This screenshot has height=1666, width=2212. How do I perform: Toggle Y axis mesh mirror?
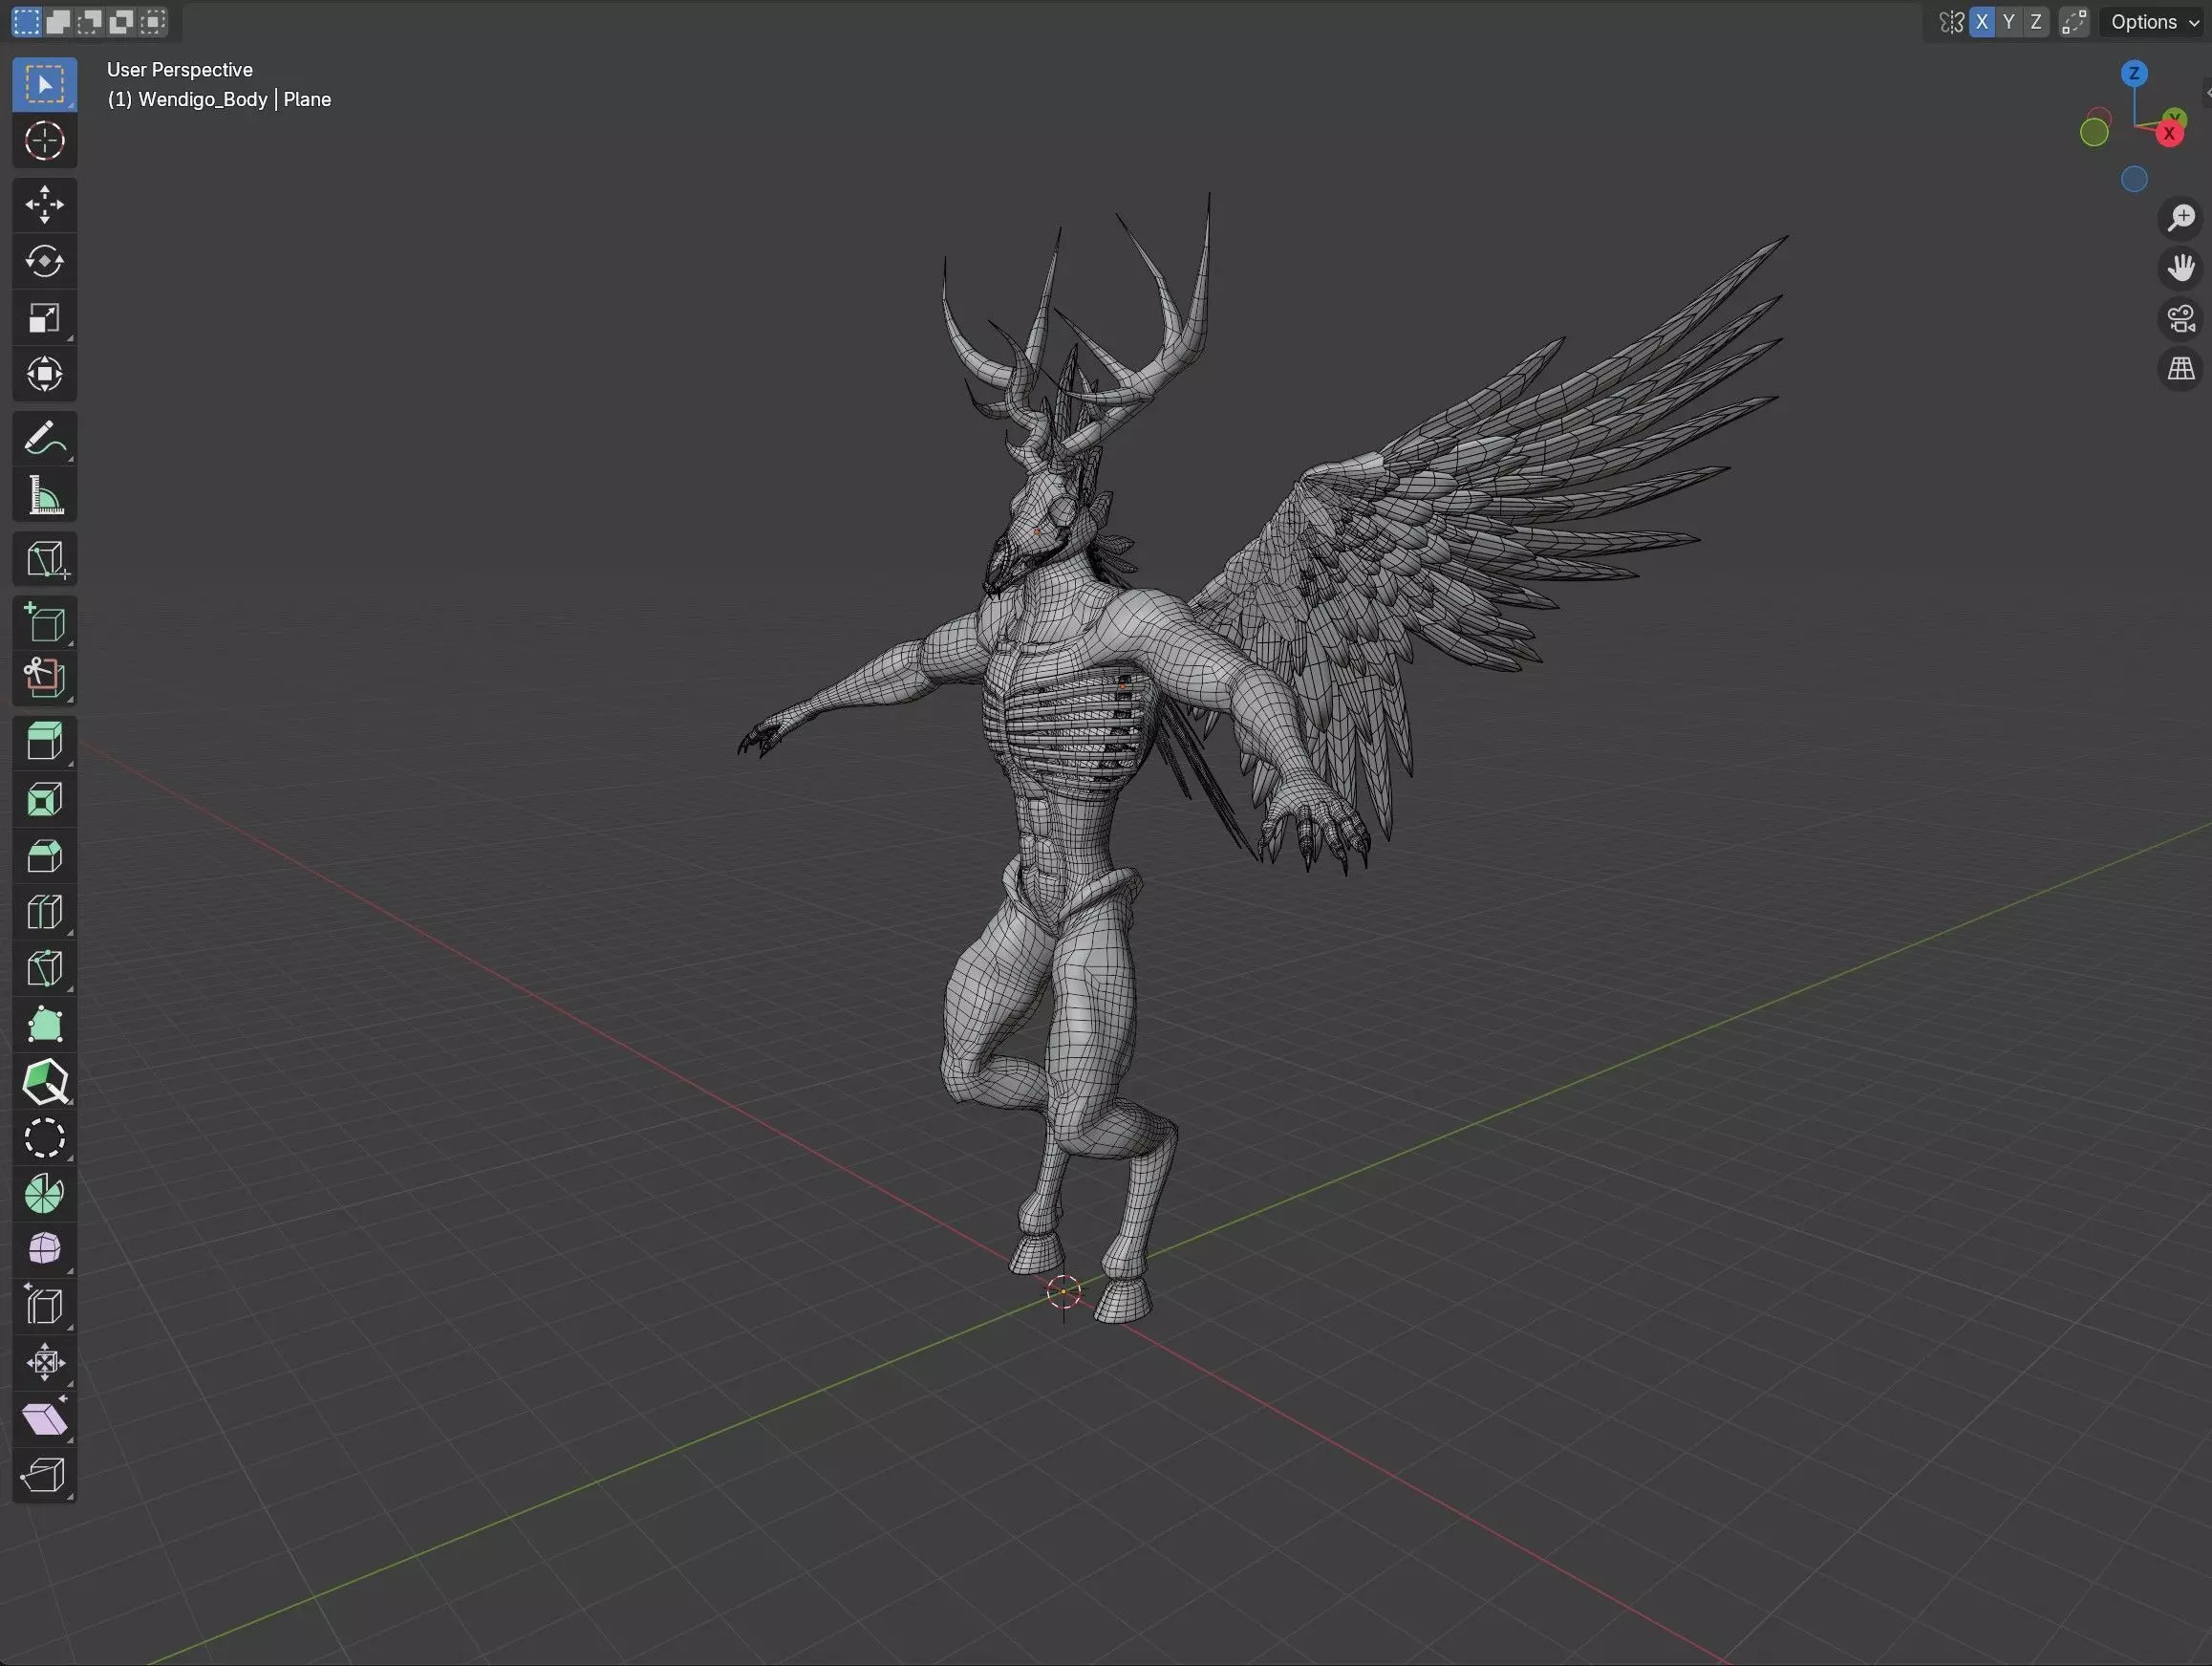pos(2008,22)
